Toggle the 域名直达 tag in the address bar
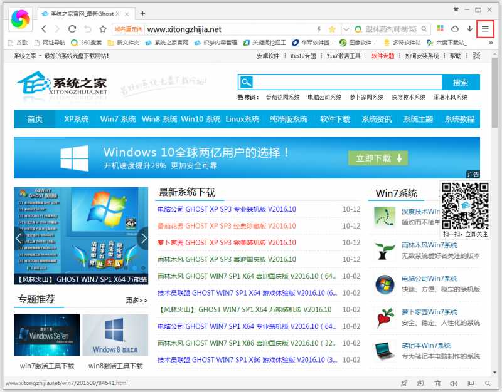Screen dimensions: 502x392 pos(129,28)
